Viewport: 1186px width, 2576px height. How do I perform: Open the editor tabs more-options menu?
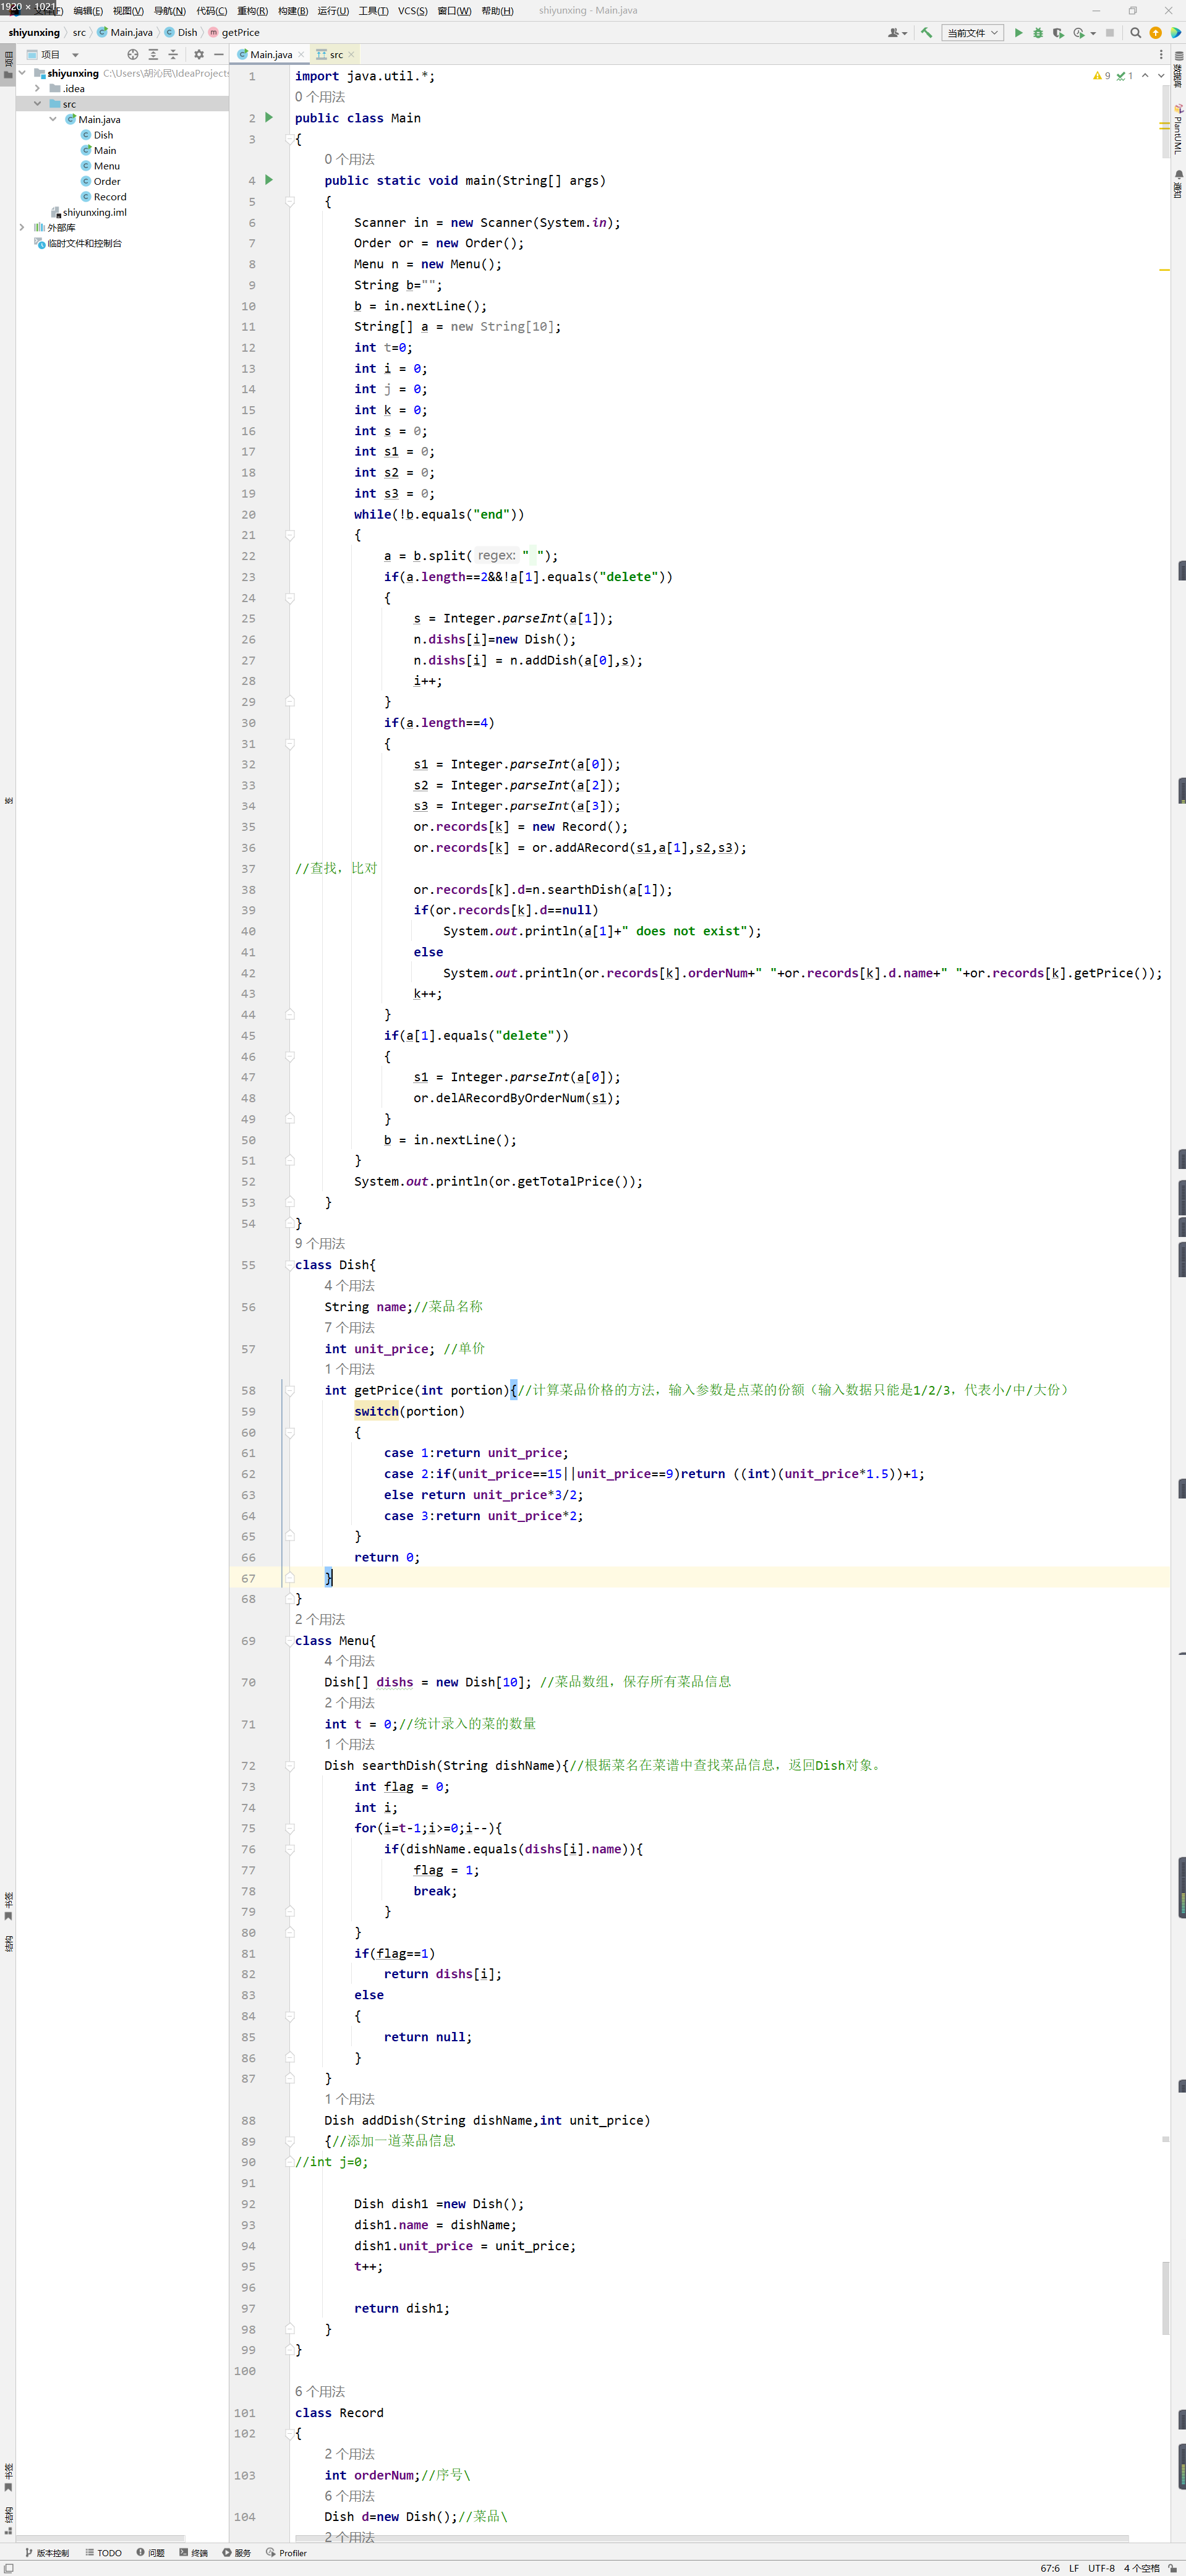click(1161, 55)
